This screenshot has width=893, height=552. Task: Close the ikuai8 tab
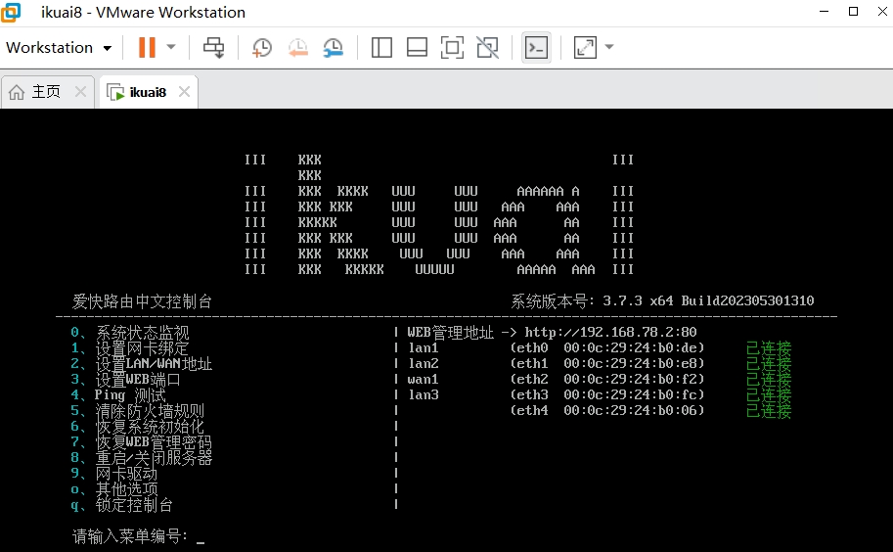184,91
